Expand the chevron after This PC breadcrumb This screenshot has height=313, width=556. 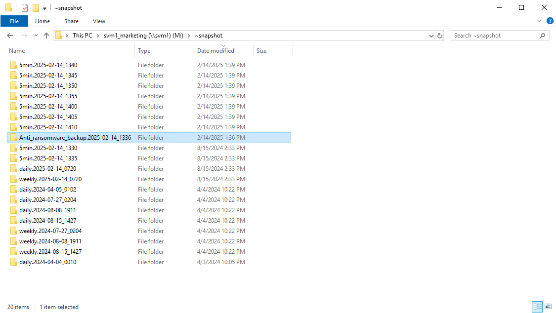click(98, 36)
